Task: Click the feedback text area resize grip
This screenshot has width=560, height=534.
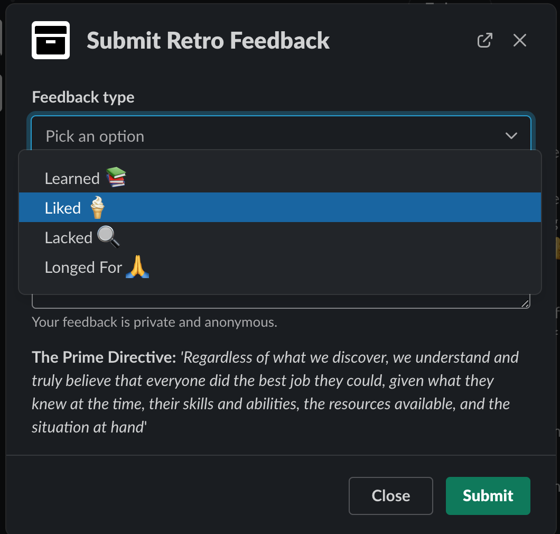Action: coord(525,302)
